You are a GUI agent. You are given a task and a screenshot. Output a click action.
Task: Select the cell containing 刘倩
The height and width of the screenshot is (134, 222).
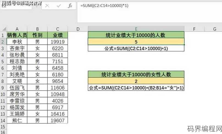17,68
